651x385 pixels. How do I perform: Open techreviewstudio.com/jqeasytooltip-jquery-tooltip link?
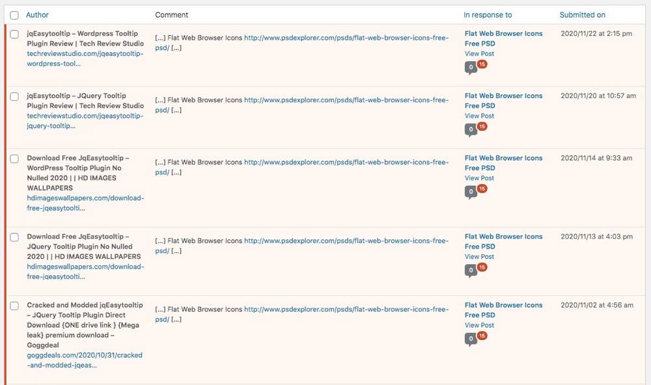[85, 121]
